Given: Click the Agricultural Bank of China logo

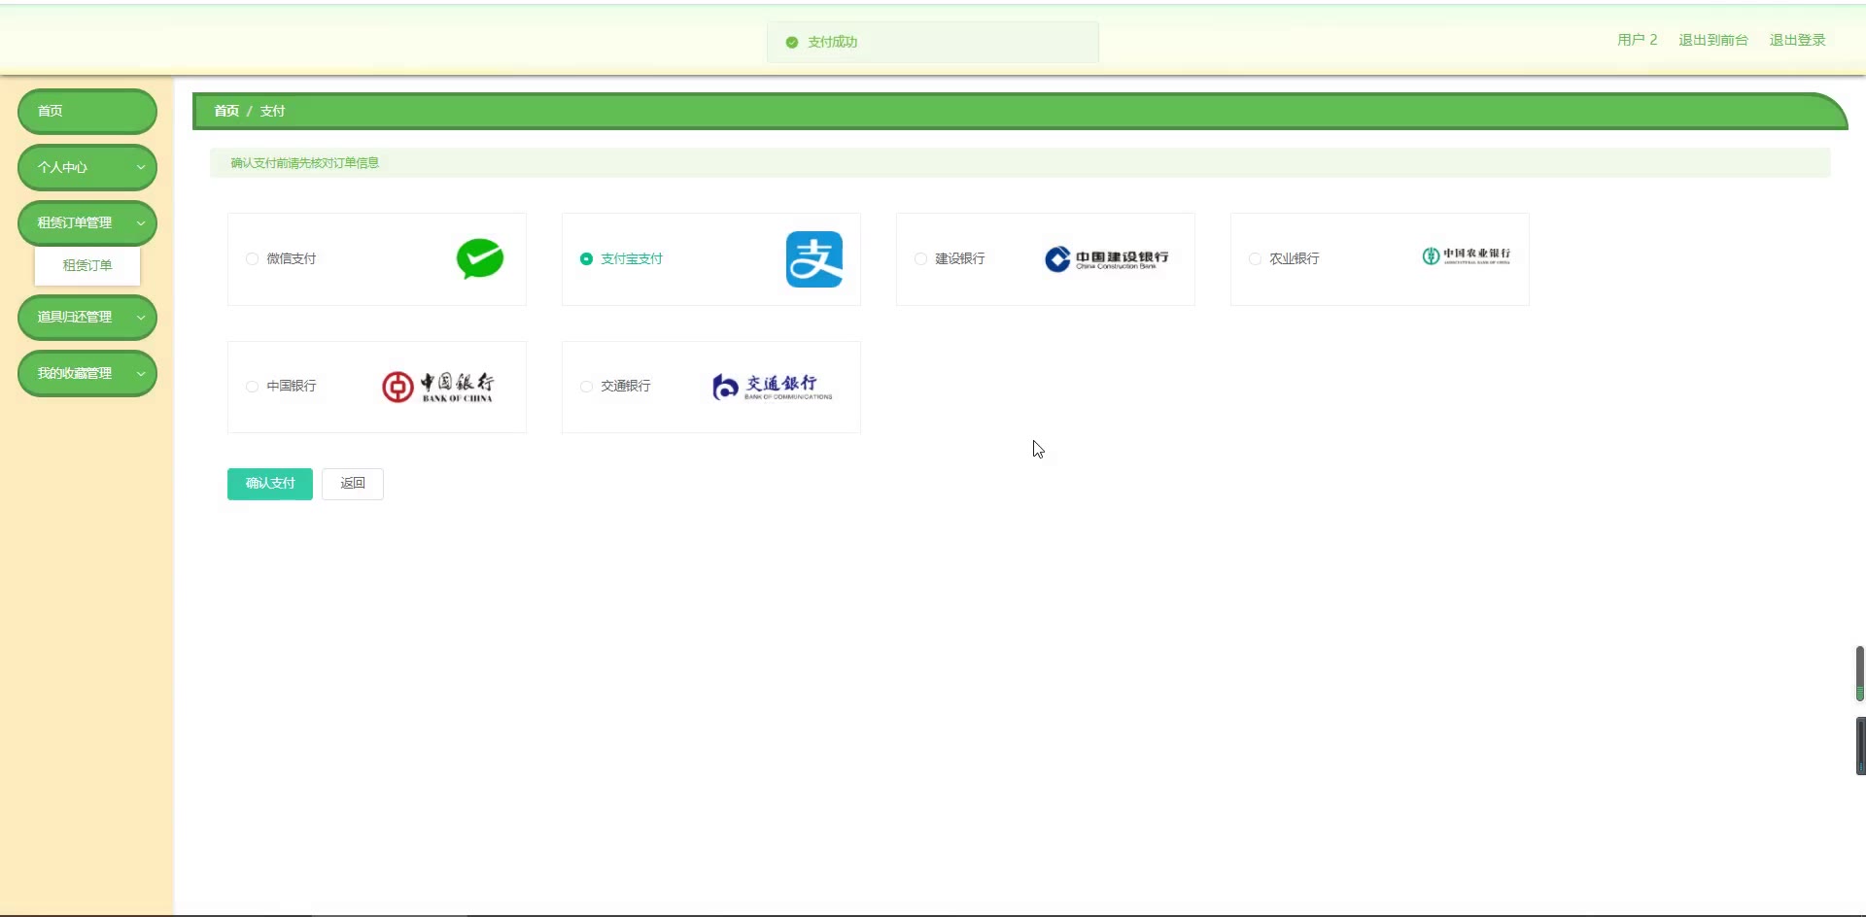Looking at the screenshot, I should tap(1467, 255).
